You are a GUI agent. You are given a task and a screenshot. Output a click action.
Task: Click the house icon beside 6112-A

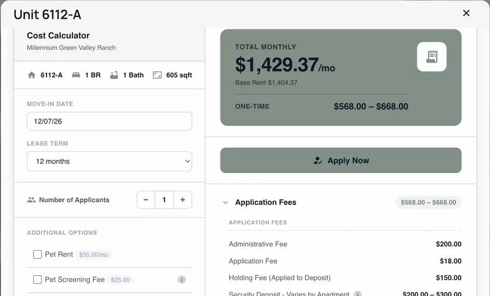pyautogui.click(x=32, y=75)
